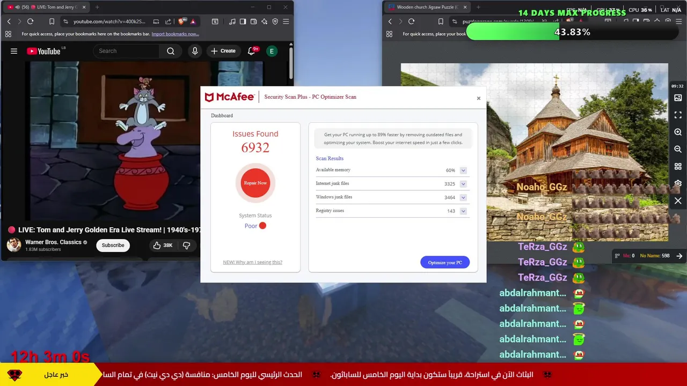687x386 pixels.
Task: Open Brave Rewards triangle icon in YouTube window
Action: (x=193, y=21)
